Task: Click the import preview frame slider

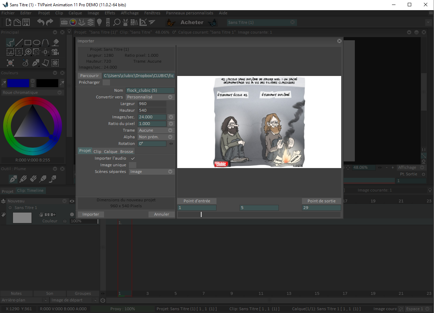Action: [259, 214]
